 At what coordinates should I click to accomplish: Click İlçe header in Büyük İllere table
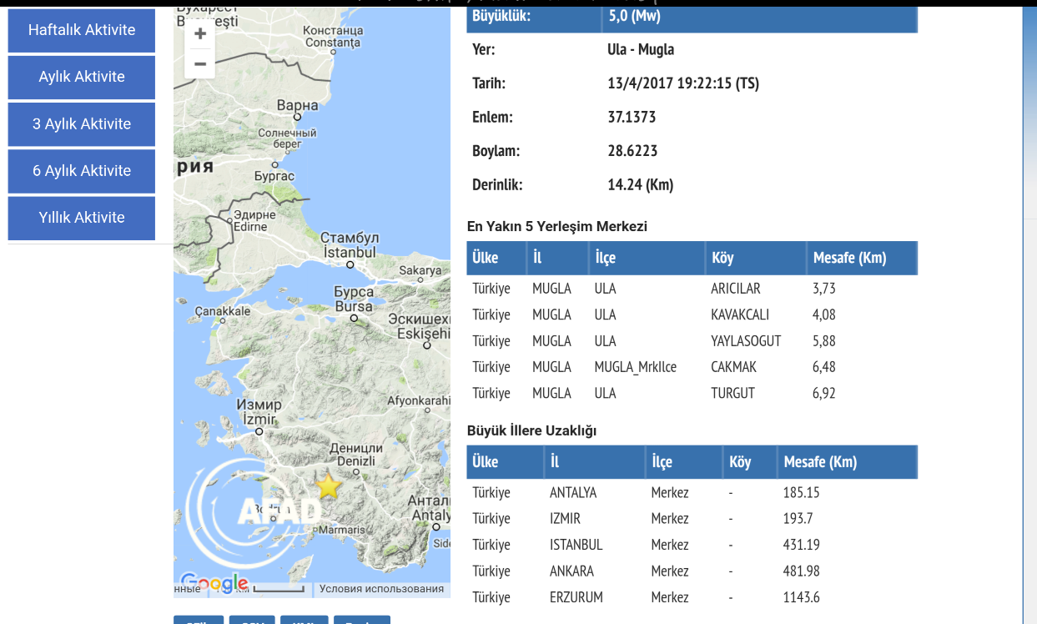[x=662, y=461]
